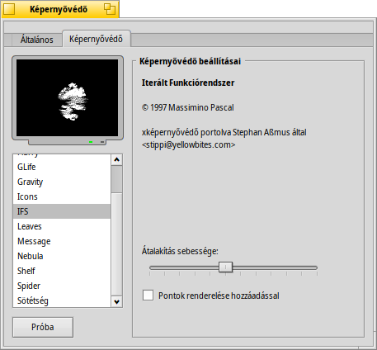
Task: Select Message in the list
Action: coord(62,241)
